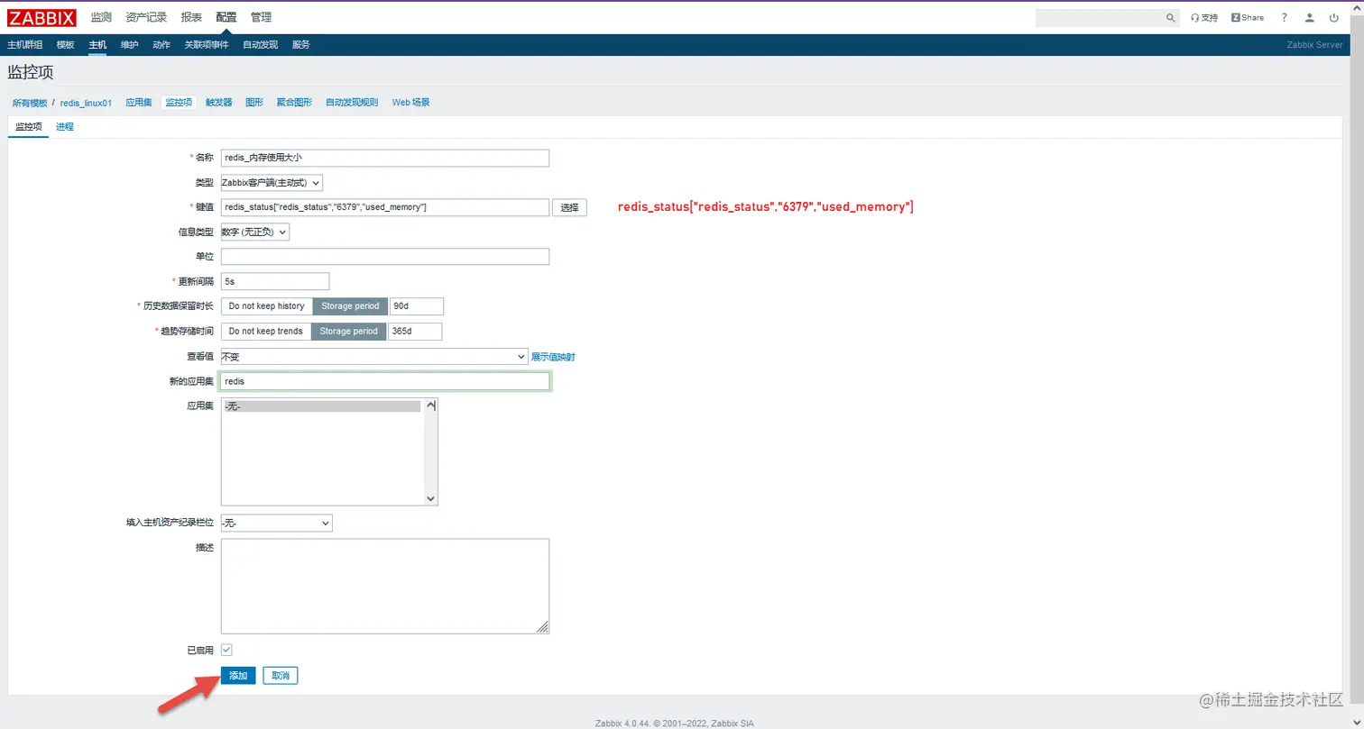Open the 图形 link
The height and width of the screenshot is (729, 1364).
[254, 103]
